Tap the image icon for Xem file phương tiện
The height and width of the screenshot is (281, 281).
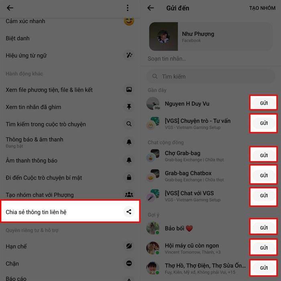(x=129, y=90)
